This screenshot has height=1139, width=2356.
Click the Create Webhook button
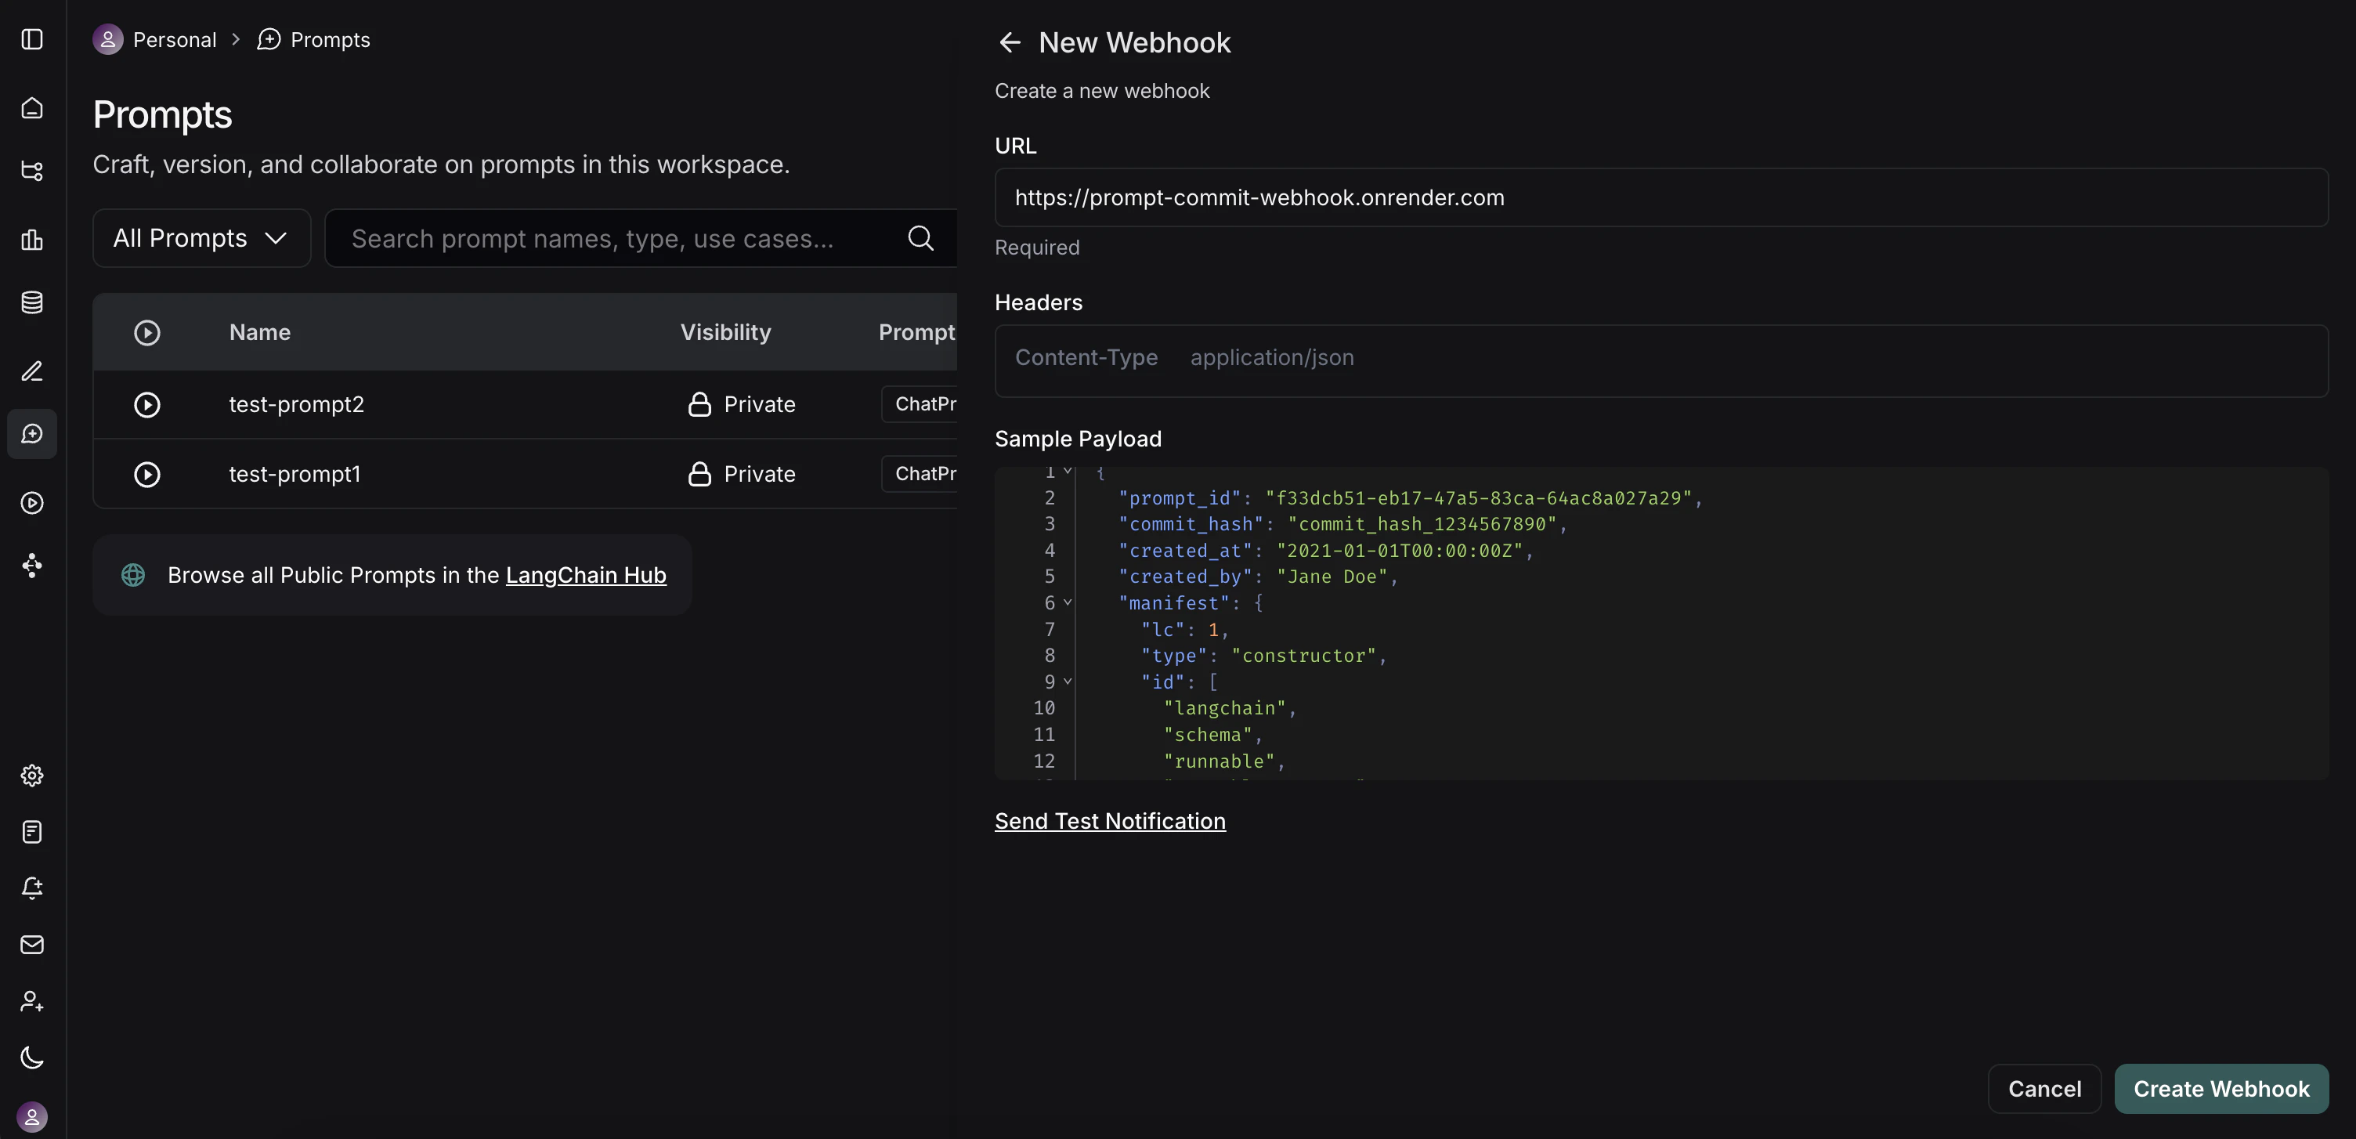(x=2221, y=1089)
